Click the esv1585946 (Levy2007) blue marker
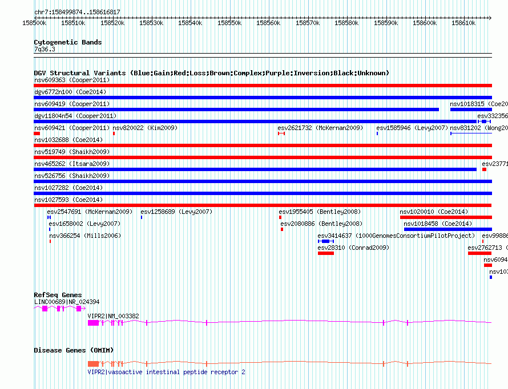The image size is (508, 389). click(x=377, y=133)
